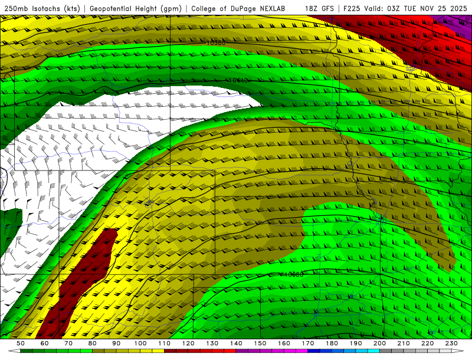Click the 'Valid: 03Z TUE NOV 25 2025' text
The height and width of the screenshot is (354, 472).
[415, 8]
